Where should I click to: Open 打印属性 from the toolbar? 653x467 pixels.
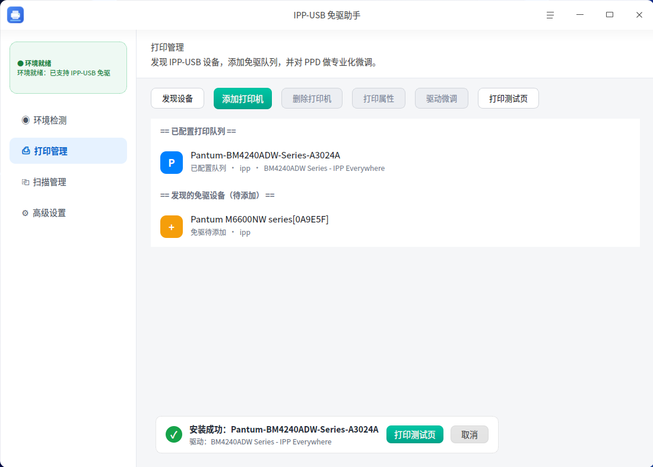pos(379,99)
